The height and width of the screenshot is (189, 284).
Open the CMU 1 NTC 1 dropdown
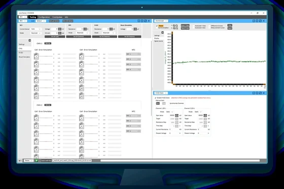click(133, 54)
